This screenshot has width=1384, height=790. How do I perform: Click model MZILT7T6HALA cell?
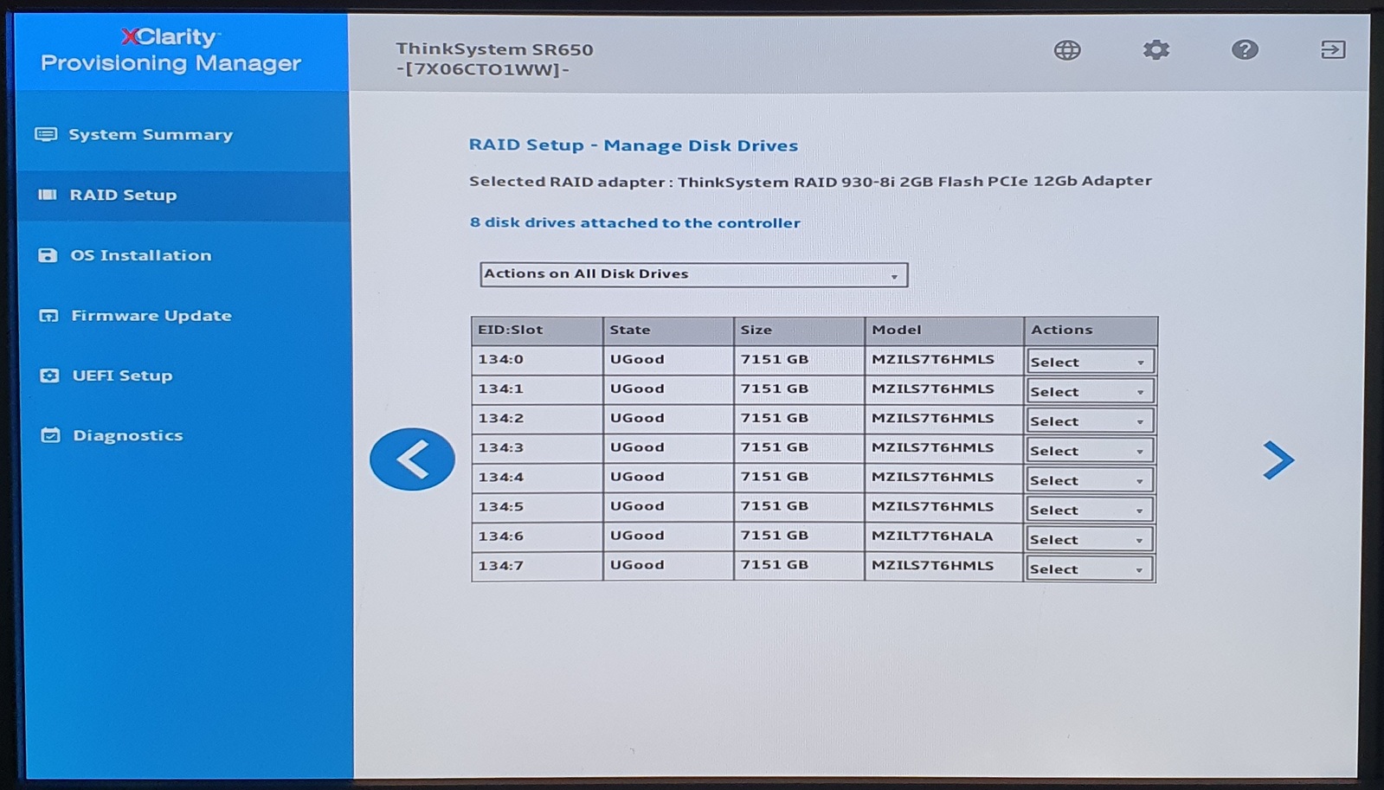click(x=943, y=536)
